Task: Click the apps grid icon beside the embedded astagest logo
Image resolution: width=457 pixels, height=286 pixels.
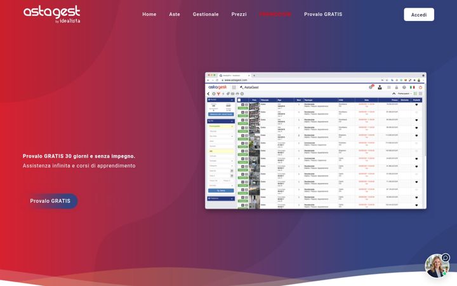Action: pyautogui.click(x=234, y=87)
